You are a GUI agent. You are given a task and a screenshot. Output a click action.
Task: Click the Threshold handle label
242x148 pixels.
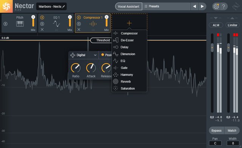(x=101, y=41)
